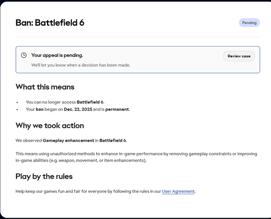Click the 'Play by the rules' heading

coord(44,176)
